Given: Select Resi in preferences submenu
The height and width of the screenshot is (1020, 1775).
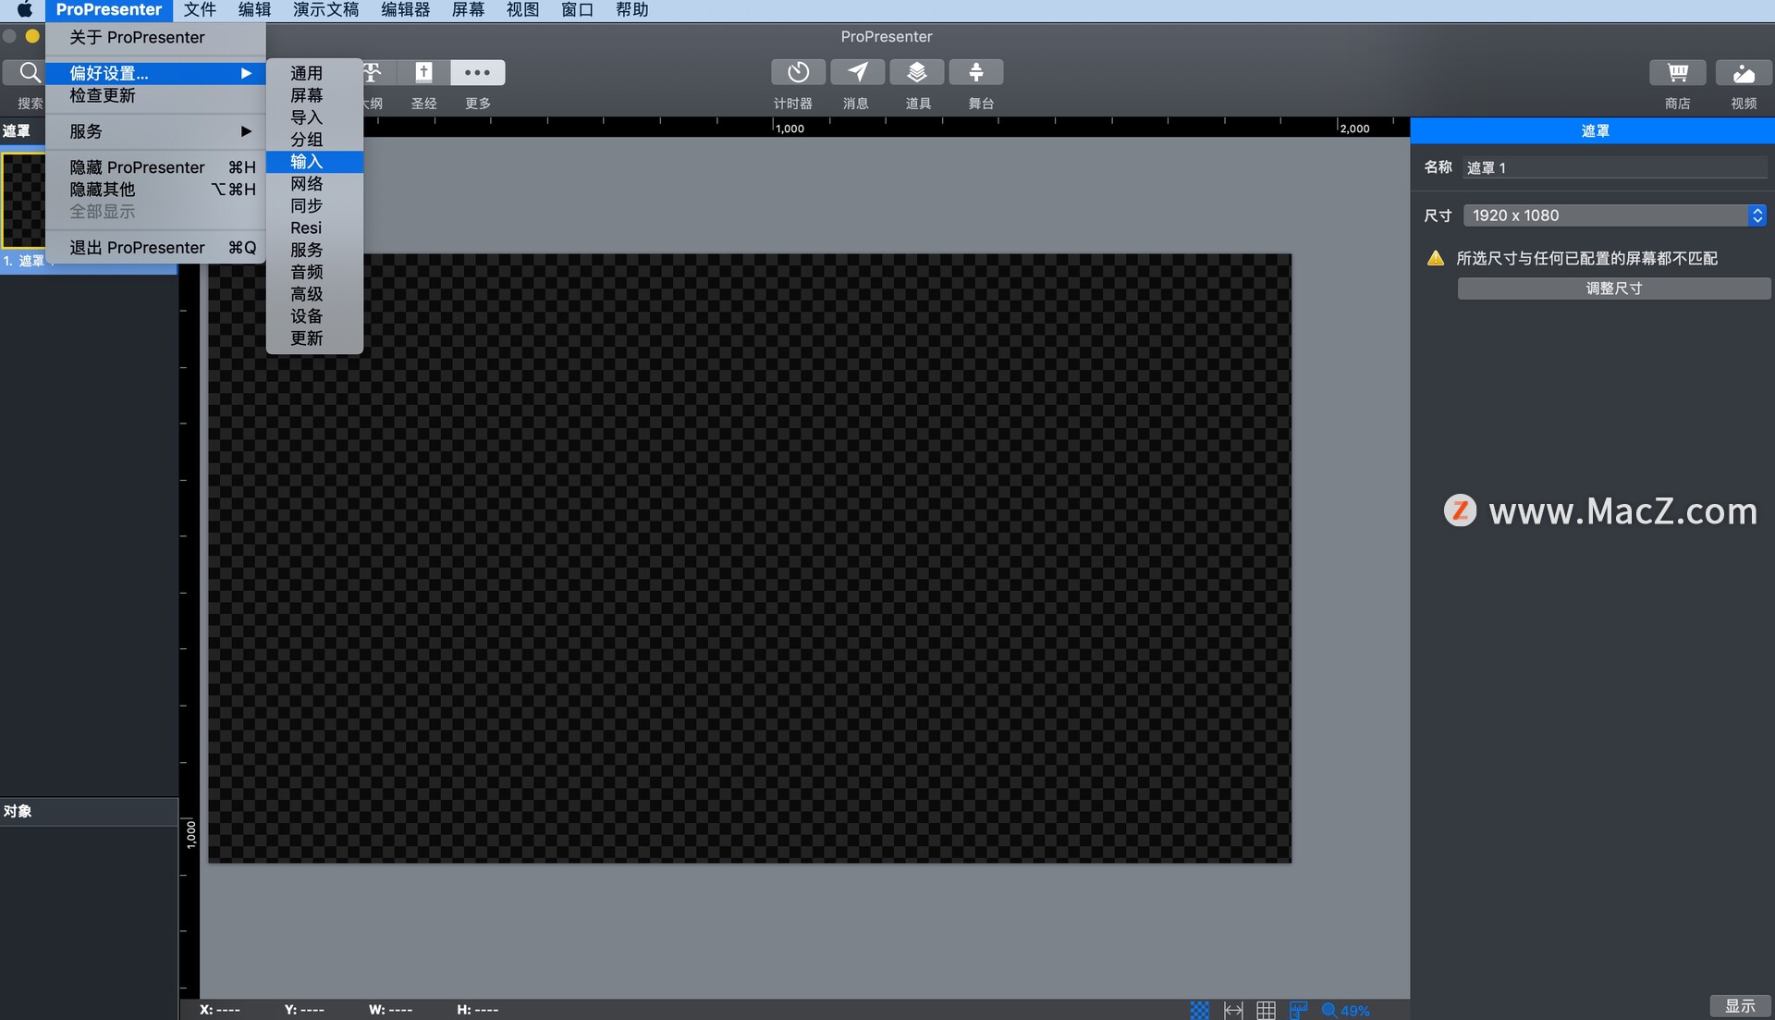Looking at the screenshot, I should [x=314, y=227].
